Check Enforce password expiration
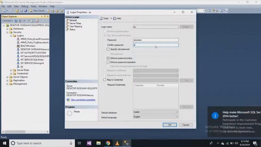This screenshot has width=261, height=147. pyautogui.click(x=108, y=62)
